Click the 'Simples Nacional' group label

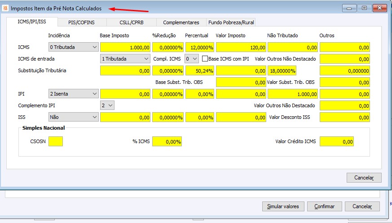pyautogui.click(x=44, y=128)
